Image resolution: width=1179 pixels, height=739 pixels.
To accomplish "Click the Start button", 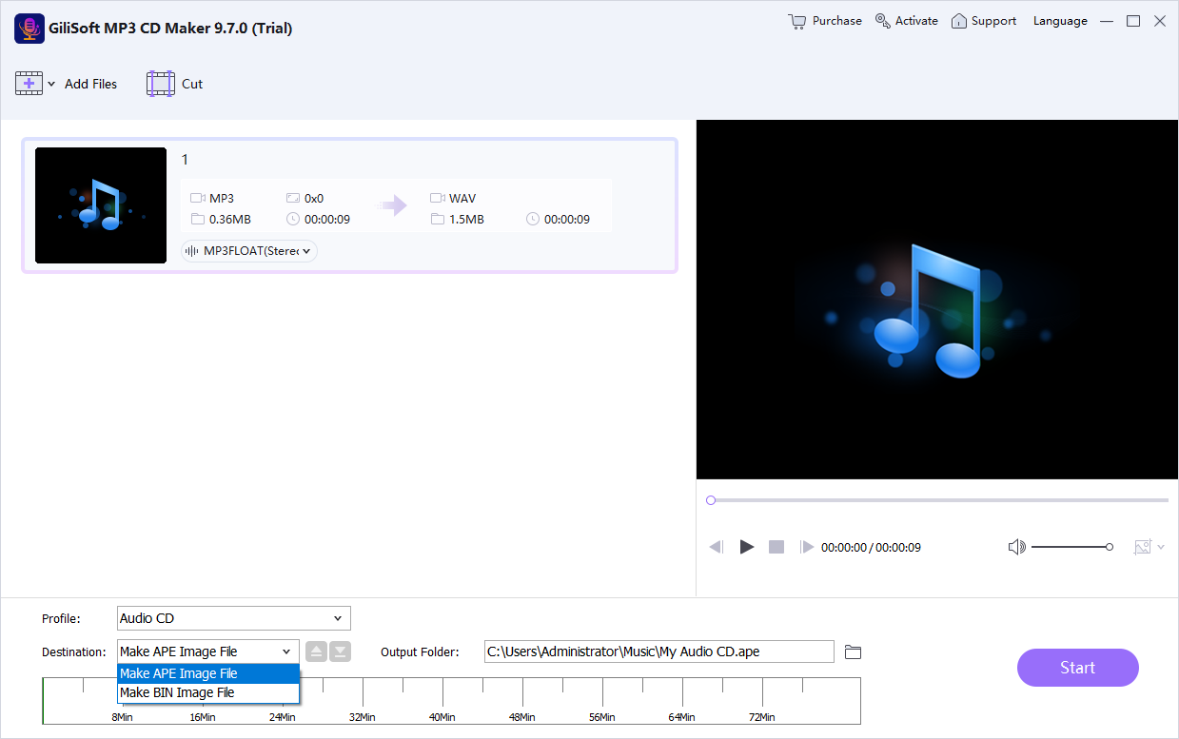I will coord(1078,668).
